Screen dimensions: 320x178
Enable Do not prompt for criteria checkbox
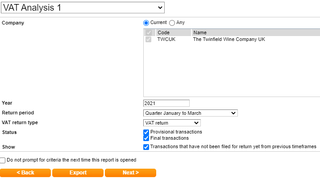tap(3, 160)
